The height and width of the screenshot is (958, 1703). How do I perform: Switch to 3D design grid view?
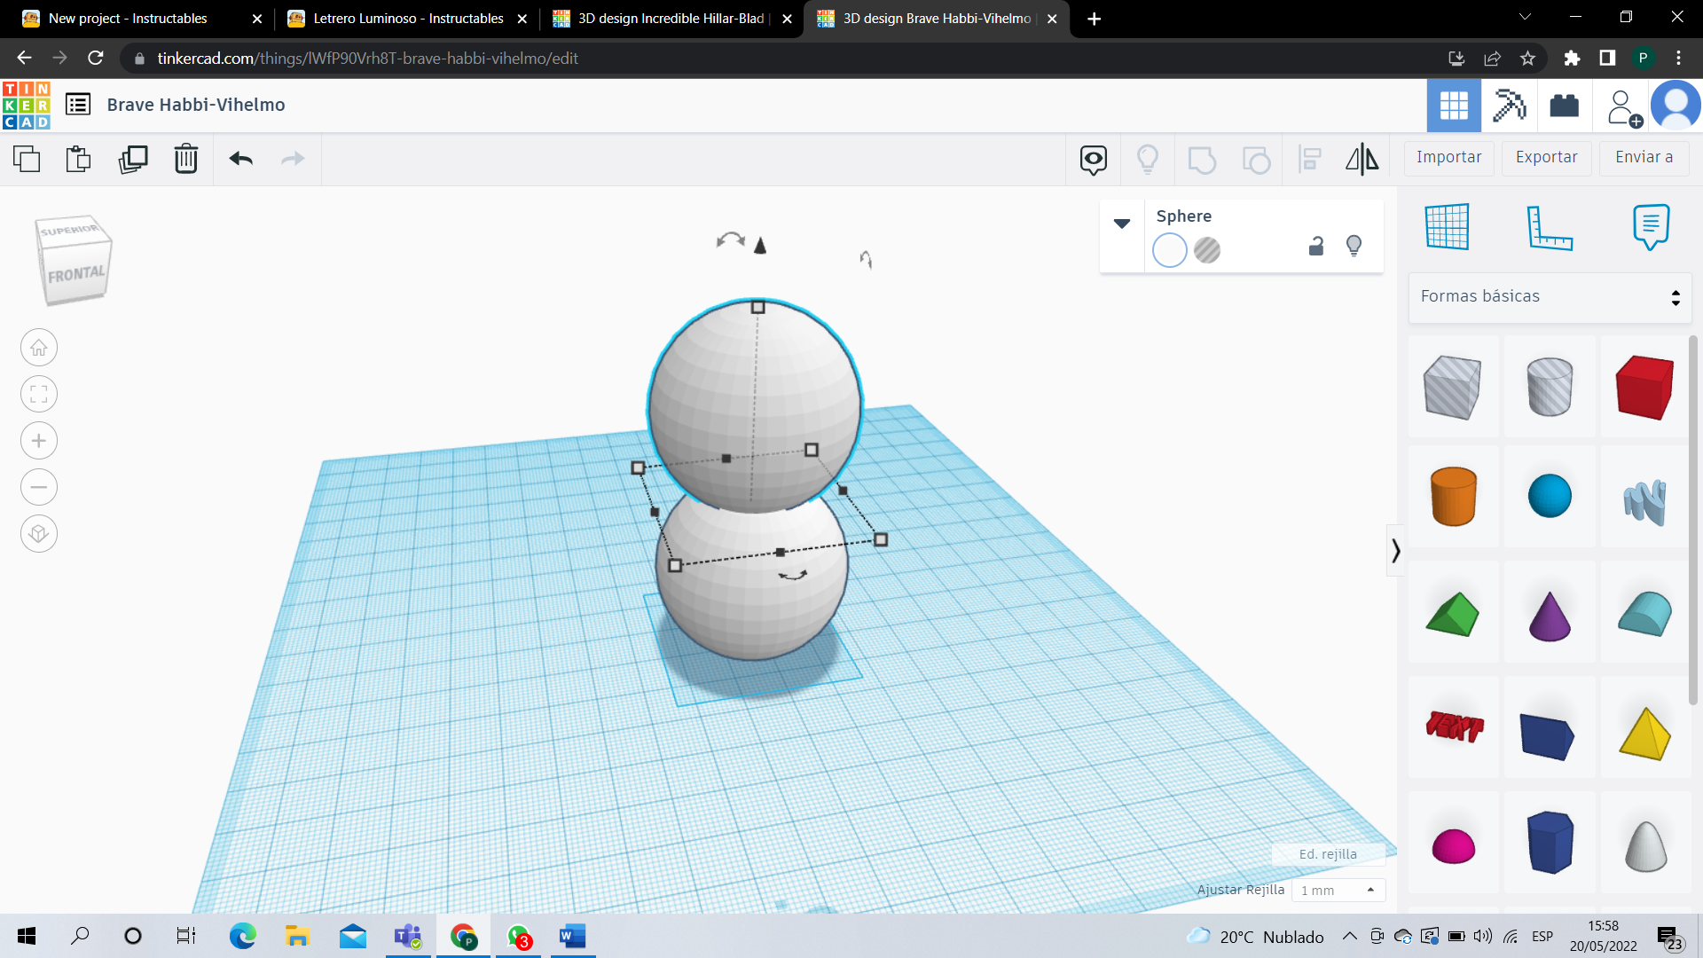tap(1454, 106)
